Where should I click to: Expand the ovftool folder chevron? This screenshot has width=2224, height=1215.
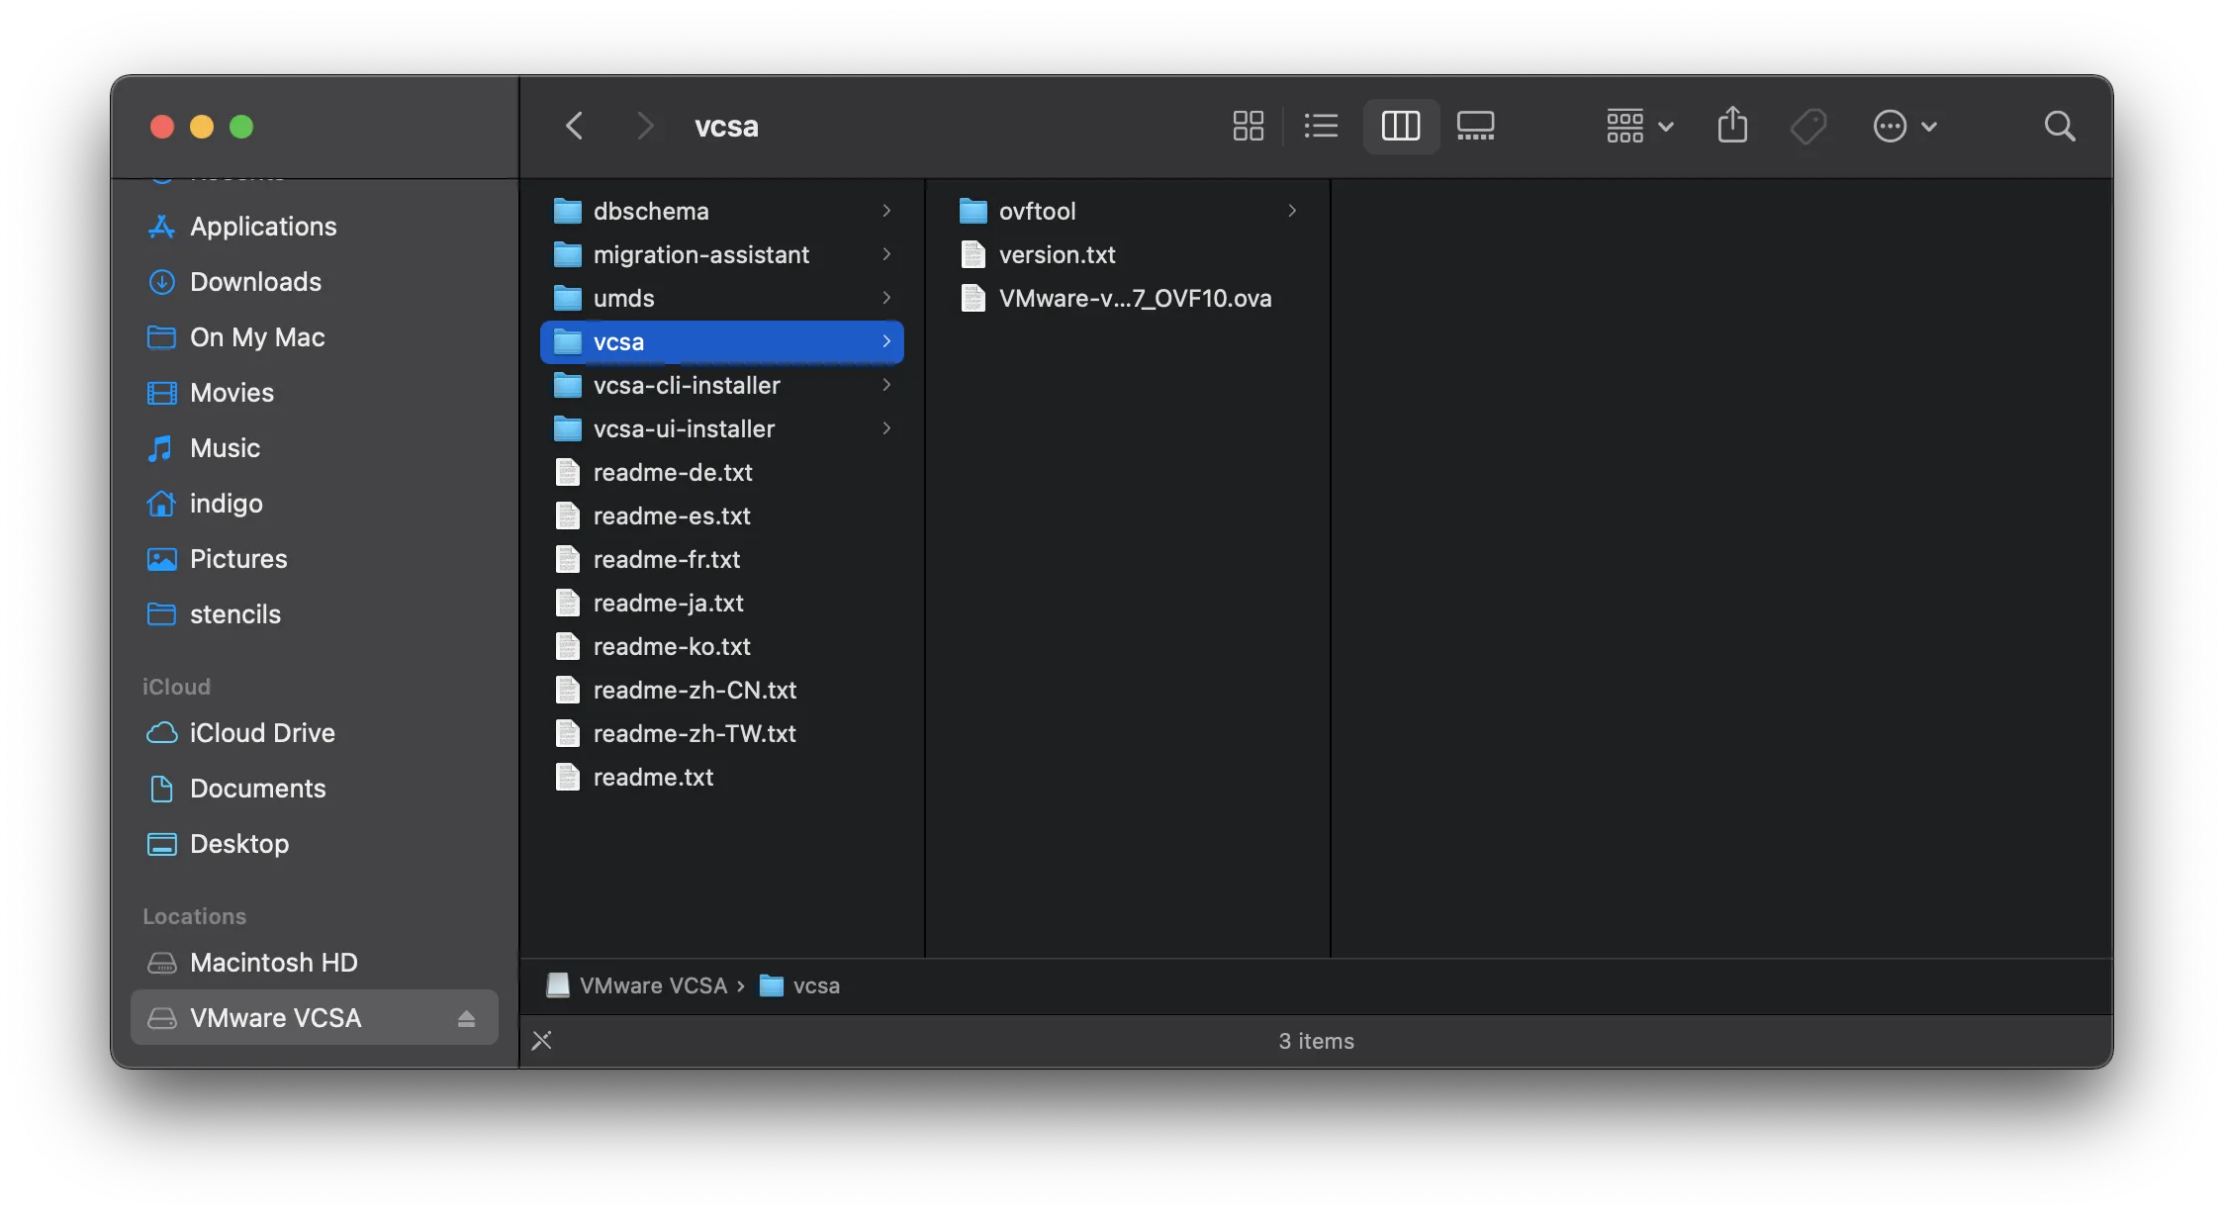coord(1292,211)
